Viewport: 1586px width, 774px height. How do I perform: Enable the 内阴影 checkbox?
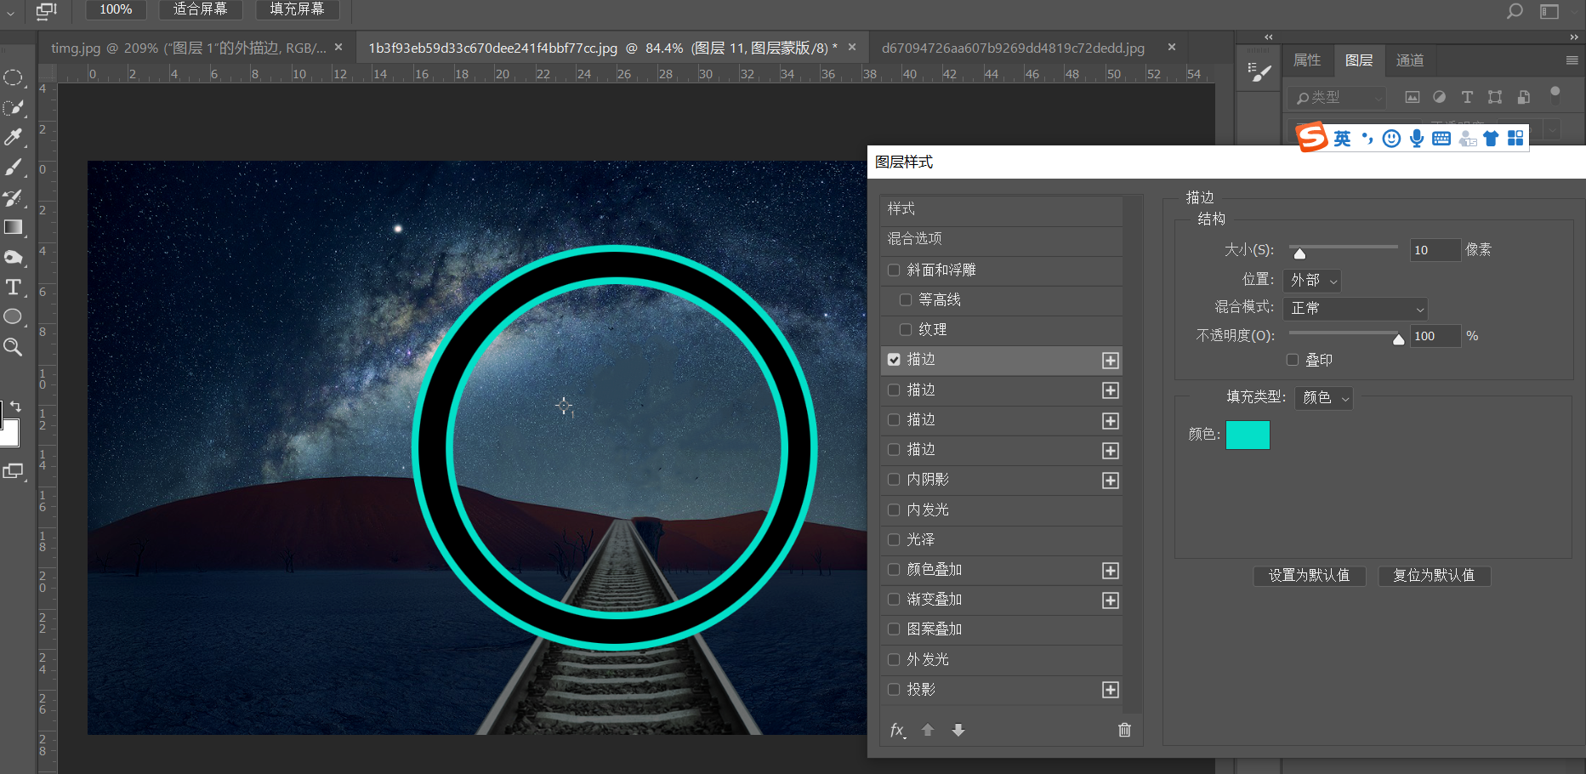(x=894, y=479)
